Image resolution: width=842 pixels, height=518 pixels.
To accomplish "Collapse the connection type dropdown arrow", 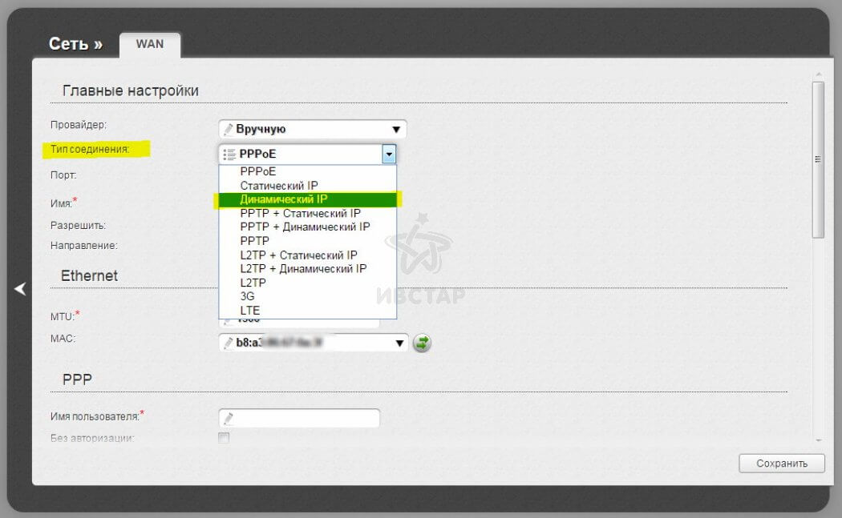I will point(388,154).
